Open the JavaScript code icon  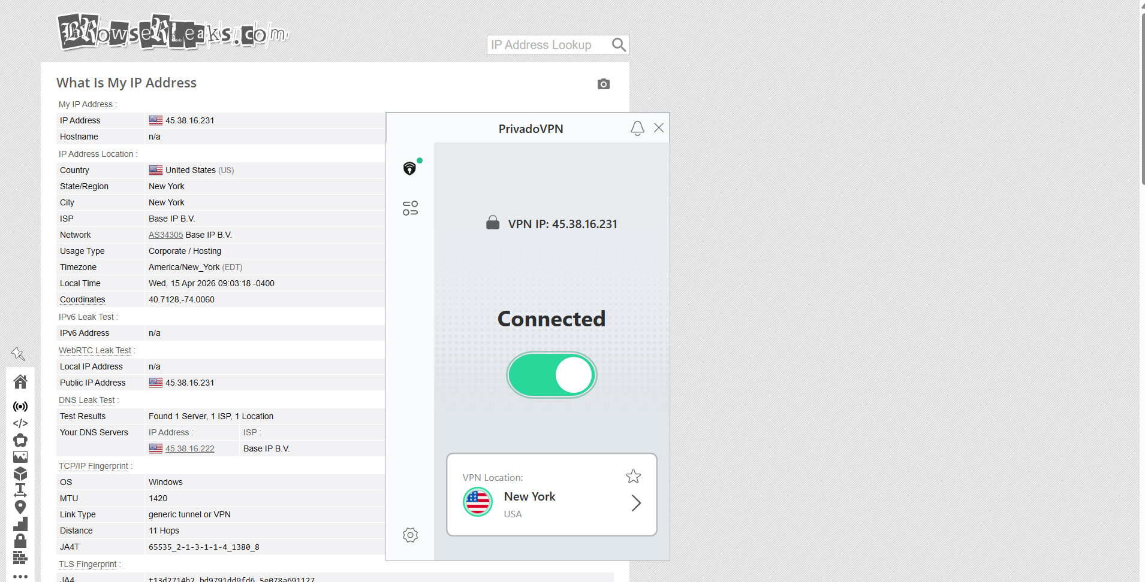click(x=20, y=423)
